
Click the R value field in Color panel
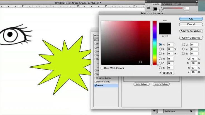[x=186, y=8]
